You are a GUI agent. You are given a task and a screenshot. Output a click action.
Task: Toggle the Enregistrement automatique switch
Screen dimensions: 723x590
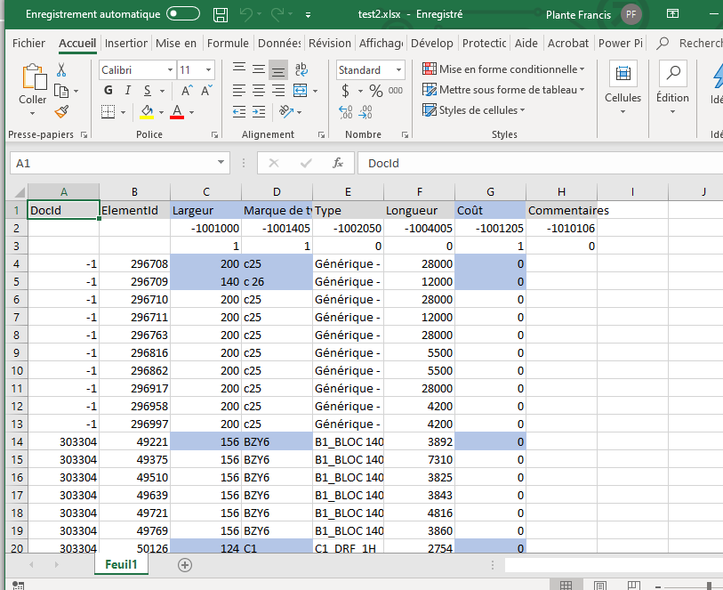pos(183,14)
